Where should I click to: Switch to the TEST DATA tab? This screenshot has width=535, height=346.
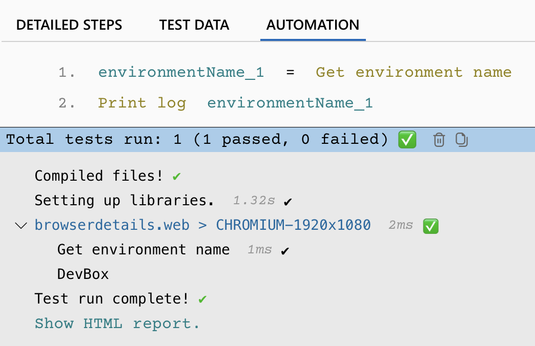194,25
